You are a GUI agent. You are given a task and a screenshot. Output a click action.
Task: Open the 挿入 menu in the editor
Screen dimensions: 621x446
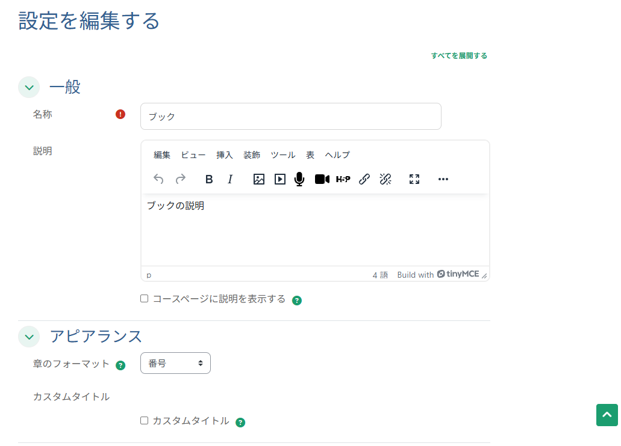pyautogui.click(x=224, y=154)
